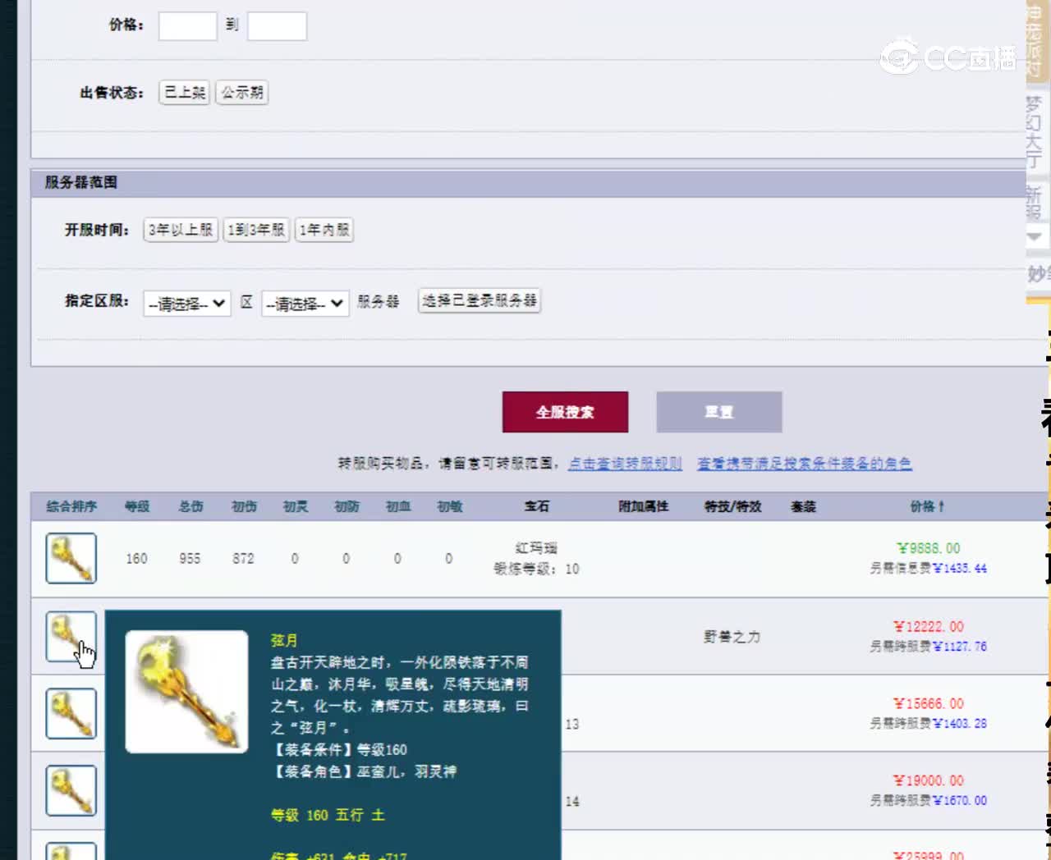Click the ¥19000.00 price
Image resolution: width=1051 pixels, height=860 pixels.
(929, 780)
